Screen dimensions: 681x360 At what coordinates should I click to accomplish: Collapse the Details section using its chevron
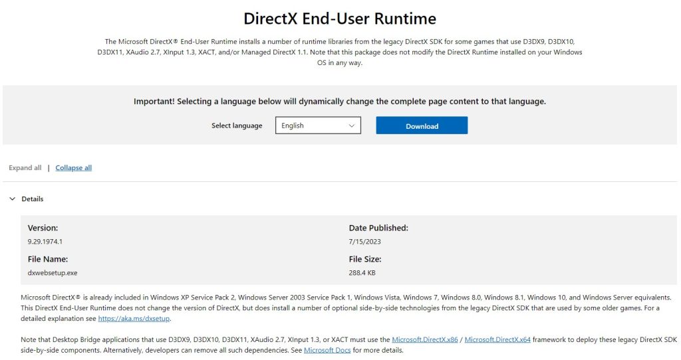13,199
